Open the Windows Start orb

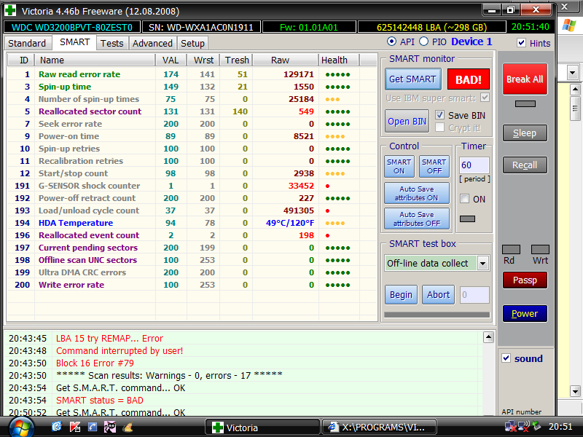point(21,428)
